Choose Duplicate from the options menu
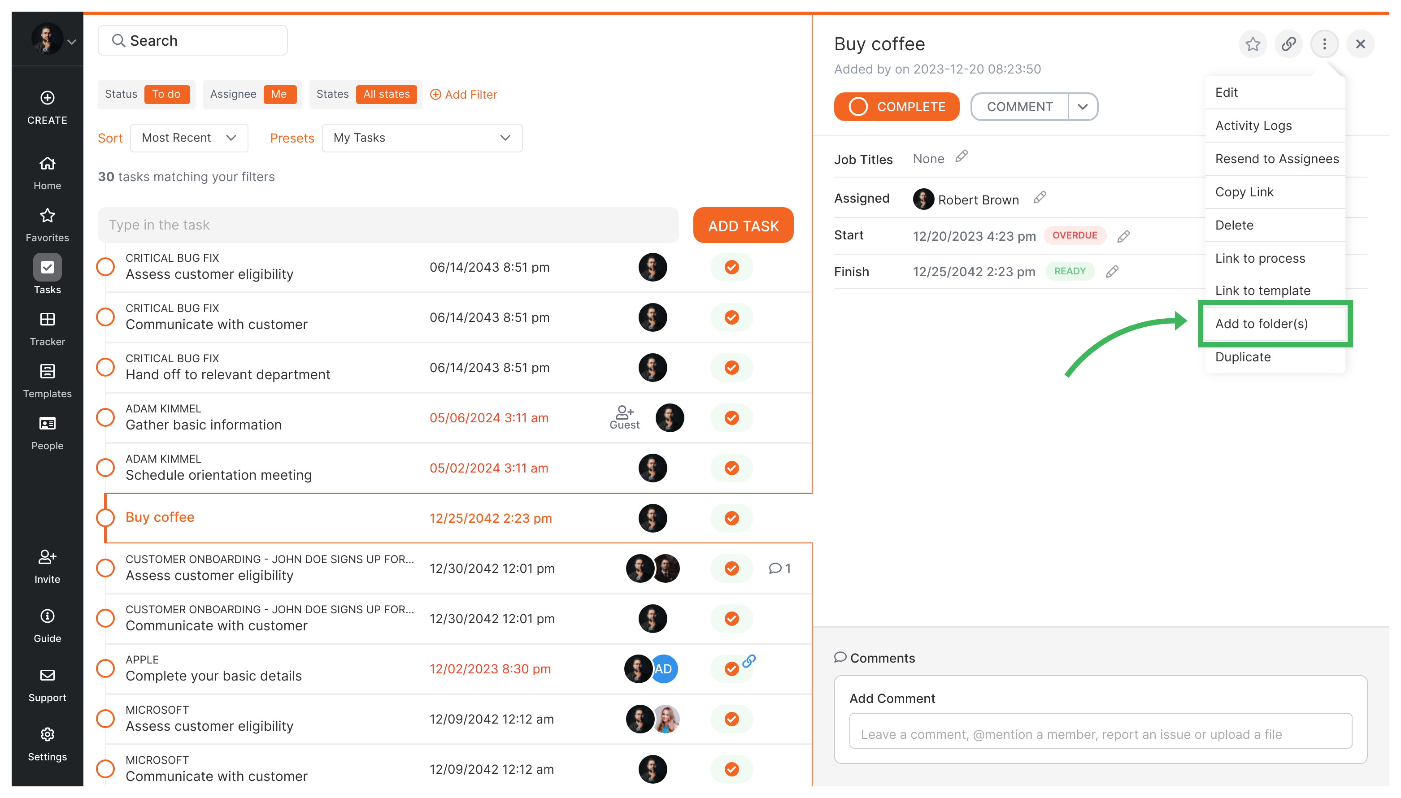This screenshot has height=798, width=1401. click(x=1243, y=357)
